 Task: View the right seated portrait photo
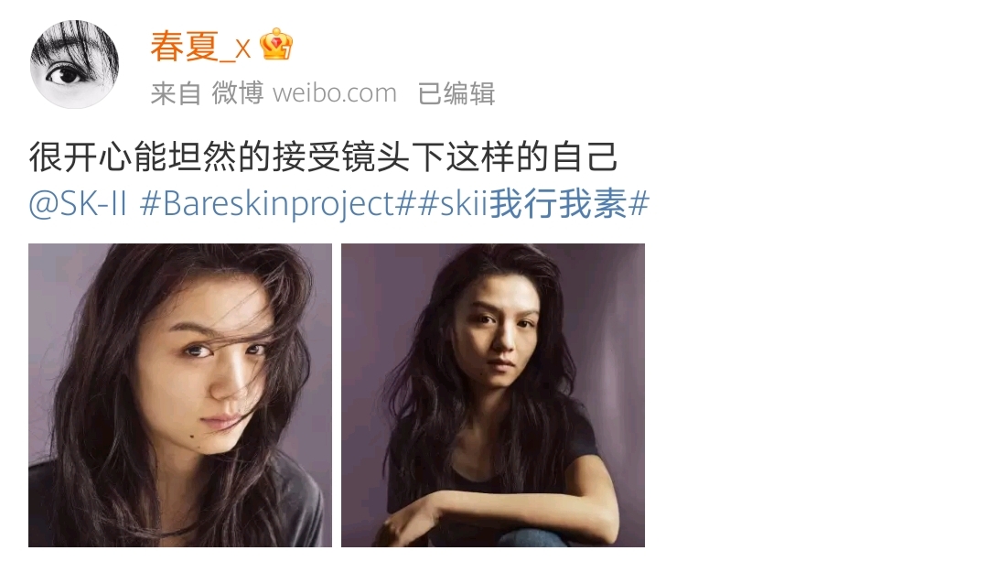(x=493, y=395)
